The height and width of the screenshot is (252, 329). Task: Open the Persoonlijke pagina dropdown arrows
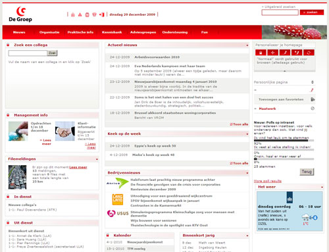pos(313,82)
